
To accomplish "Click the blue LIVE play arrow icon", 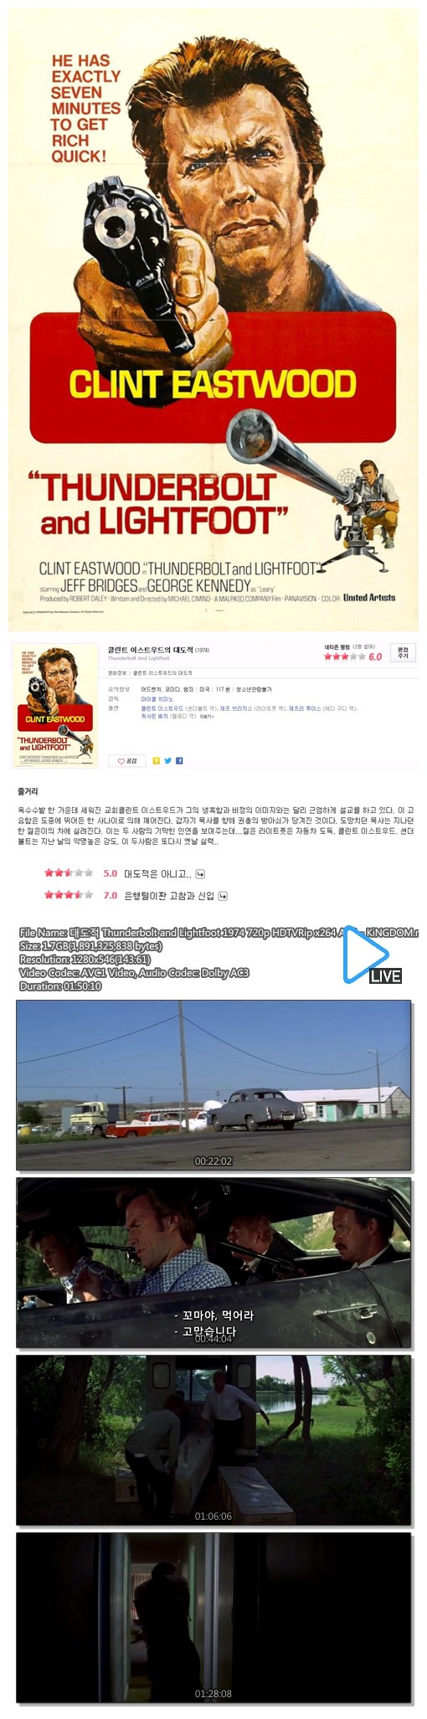I will click(x=366, y=954).
